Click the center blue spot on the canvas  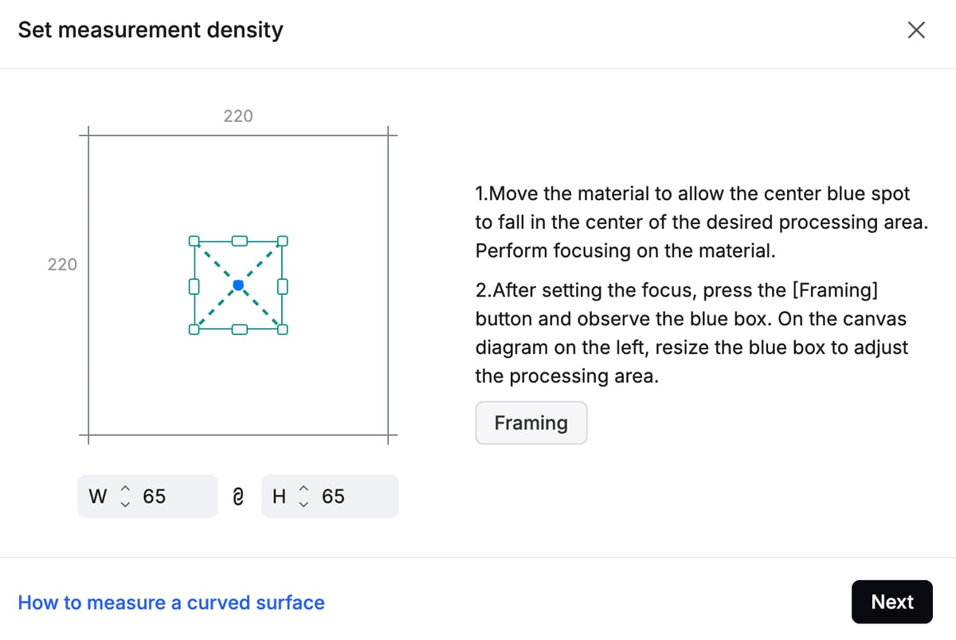point(238,285)
